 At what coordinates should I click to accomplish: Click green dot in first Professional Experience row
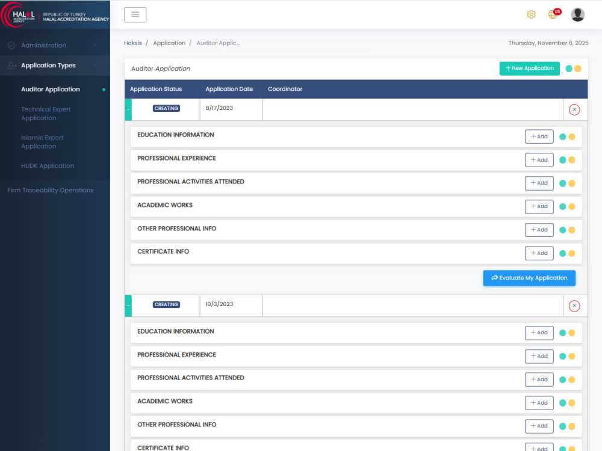point(562,161)
